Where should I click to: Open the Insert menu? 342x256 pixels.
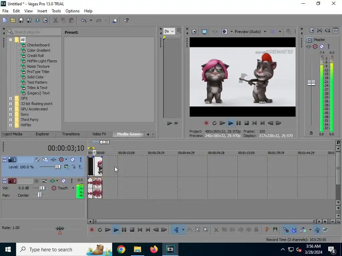(42, 11)
